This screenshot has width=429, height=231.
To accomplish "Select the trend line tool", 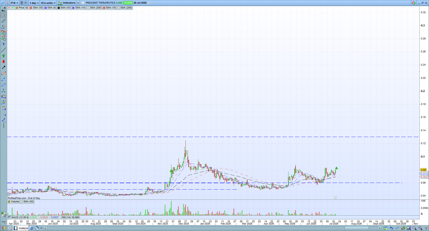I will (4, 27).
